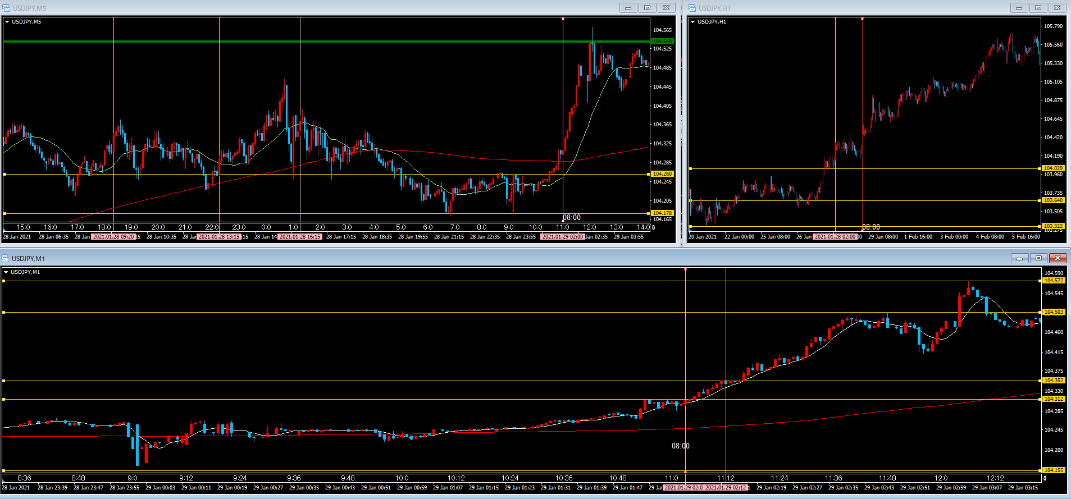Image resolution: width=1071 pixels, height=499 pixels.
Task: Restore the USDJPY,M1 chart window size
Action: (x=1038, y=258)
